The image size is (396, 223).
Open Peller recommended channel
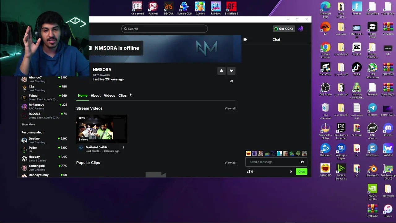(x=44, y=149)
